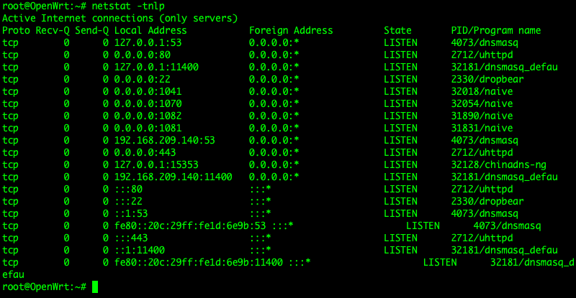Click the PID/Program name column header
Viewport: 576px width, 298px height.
coord(495,31)
